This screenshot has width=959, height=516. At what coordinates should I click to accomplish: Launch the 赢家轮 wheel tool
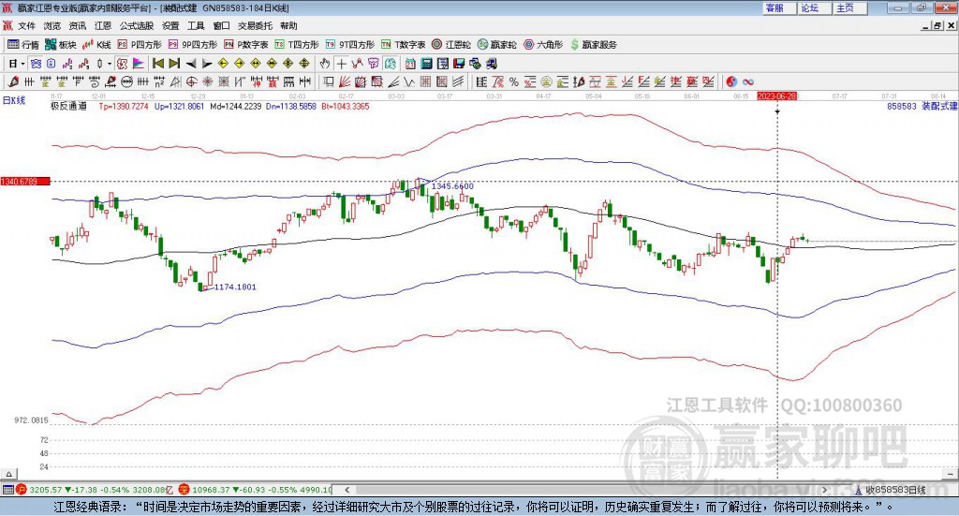(x=496, y=45)
